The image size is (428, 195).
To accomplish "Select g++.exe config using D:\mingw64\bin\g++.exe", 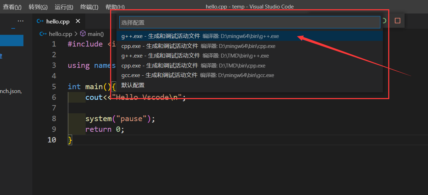I will click(250, 36).
